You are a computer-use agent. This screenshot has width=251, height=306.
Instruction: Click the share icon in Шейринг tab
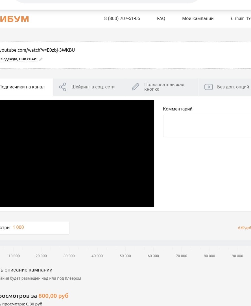point(63,87)
